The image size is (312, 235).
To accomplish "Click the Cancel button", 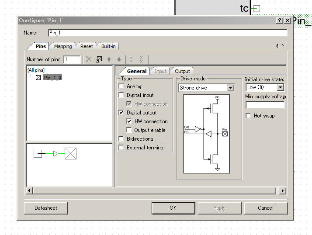I will pos(266,208).
